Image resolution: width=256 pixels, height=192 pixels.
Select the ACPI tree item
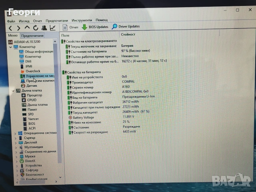pyautogui.click(x=30, y=128)
